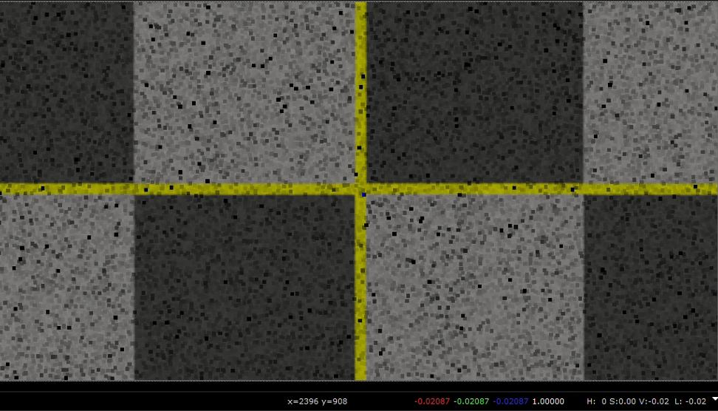Open the color readout dropdown arrow
Image resolution: width=718 pixels, height=411 pixels.
pyautogui.click(x=713, y=398)
